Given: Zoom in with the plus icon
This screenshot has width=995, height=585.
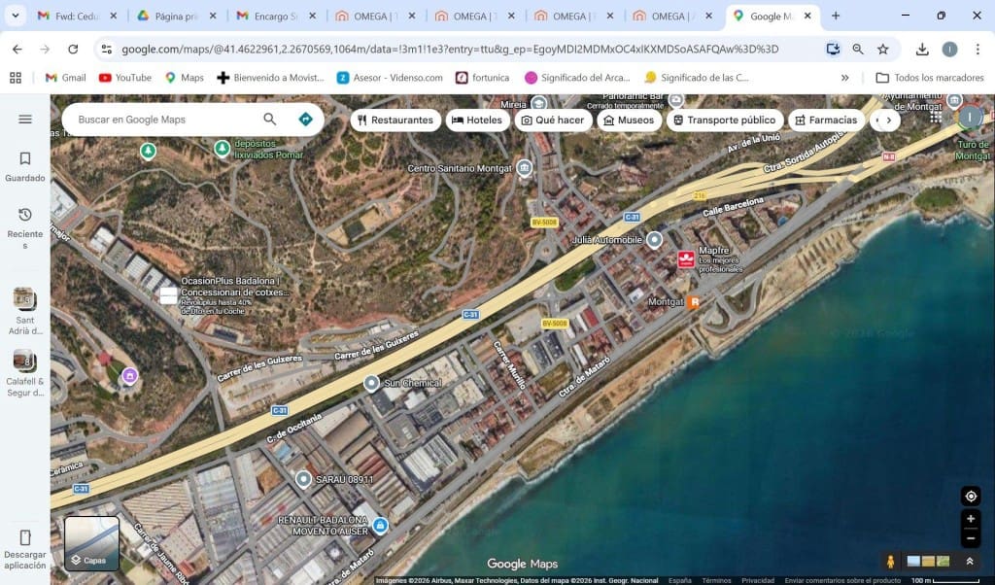Looking at the screenshot, I should tap(970, 518).
